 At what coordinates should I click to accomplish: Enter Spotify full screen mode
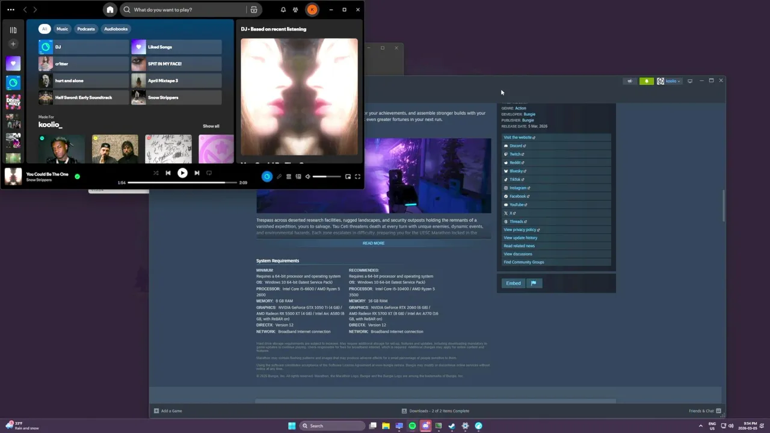click(357, 176)
